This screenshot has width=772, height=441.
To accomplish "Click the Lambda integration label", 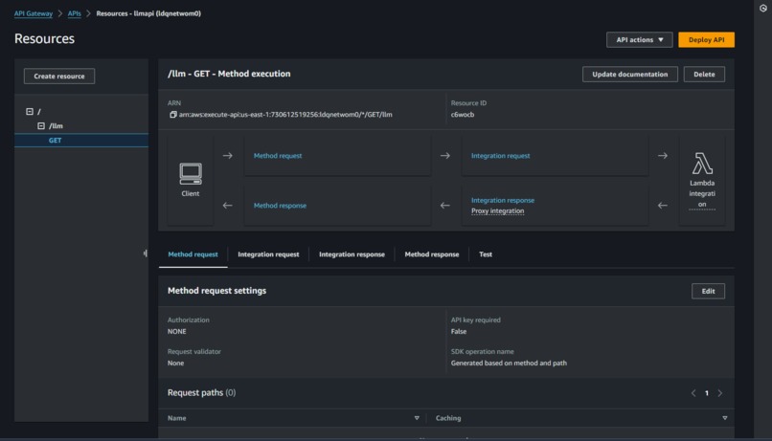I will click(702, 193).
